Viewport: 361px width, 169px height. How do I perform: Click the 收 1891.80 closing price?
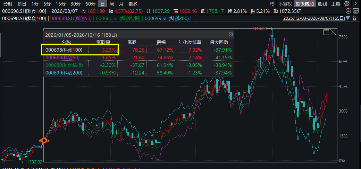coord(93,11)
